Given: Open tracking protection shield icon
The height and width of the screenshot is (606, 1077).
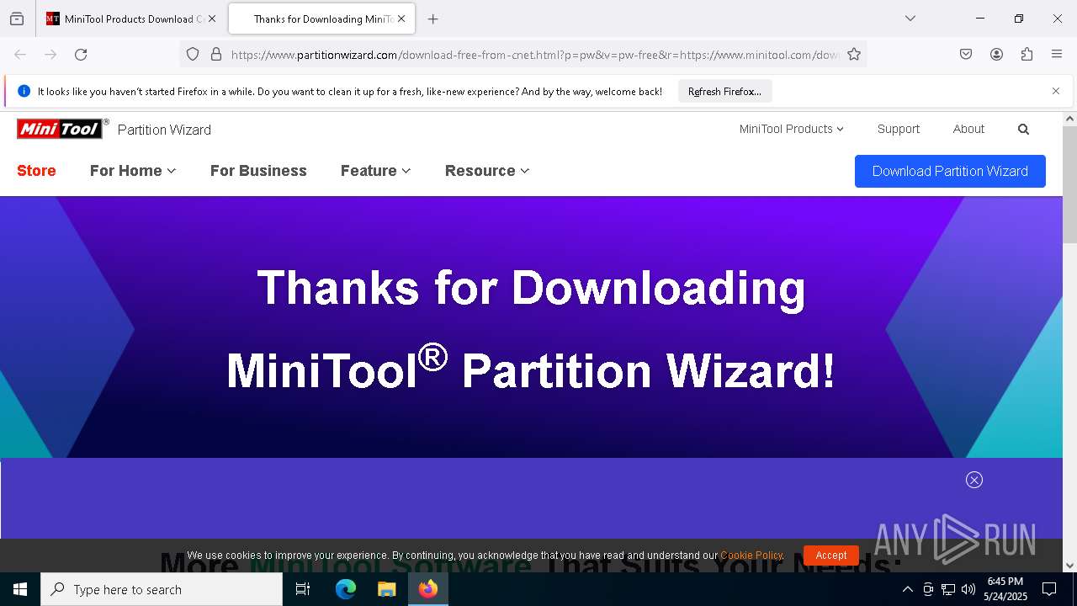Looking at the screenshot, I should (193, 55).
